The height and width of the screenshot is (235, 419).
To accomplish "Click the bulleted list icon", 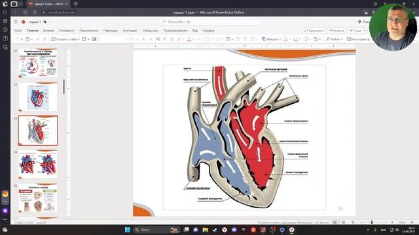I will 208,39.
